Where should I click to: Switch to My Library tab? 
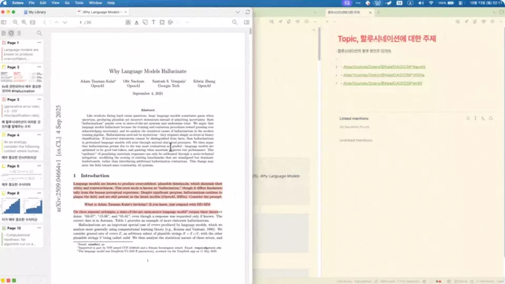click(x=35, y=12)
